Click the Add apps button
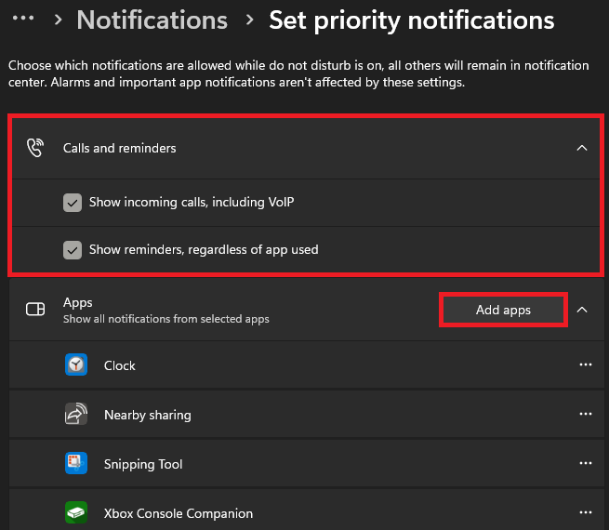The height and width of the screenshot is (530, 609). pyautogui.click(x=503, y=311)
